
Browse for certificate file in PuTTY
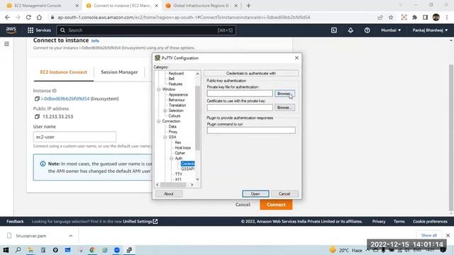tap(284, 108)
